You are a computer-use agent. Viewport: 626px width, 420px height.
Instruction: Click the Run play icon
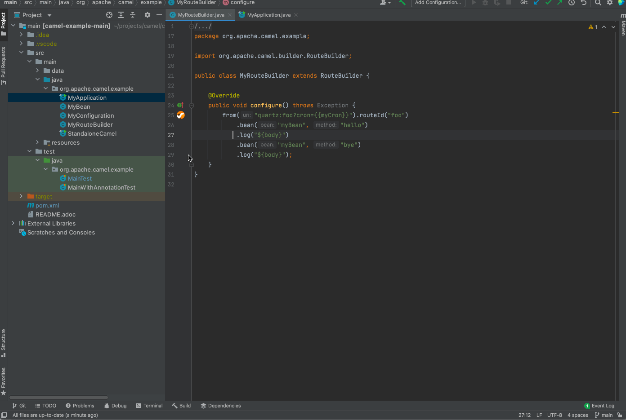474,3
